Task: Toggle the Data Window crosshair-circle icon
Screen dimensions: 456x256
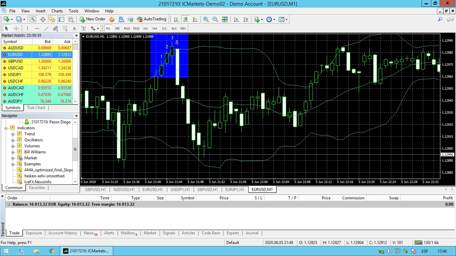Action: [x=43, y=19]
